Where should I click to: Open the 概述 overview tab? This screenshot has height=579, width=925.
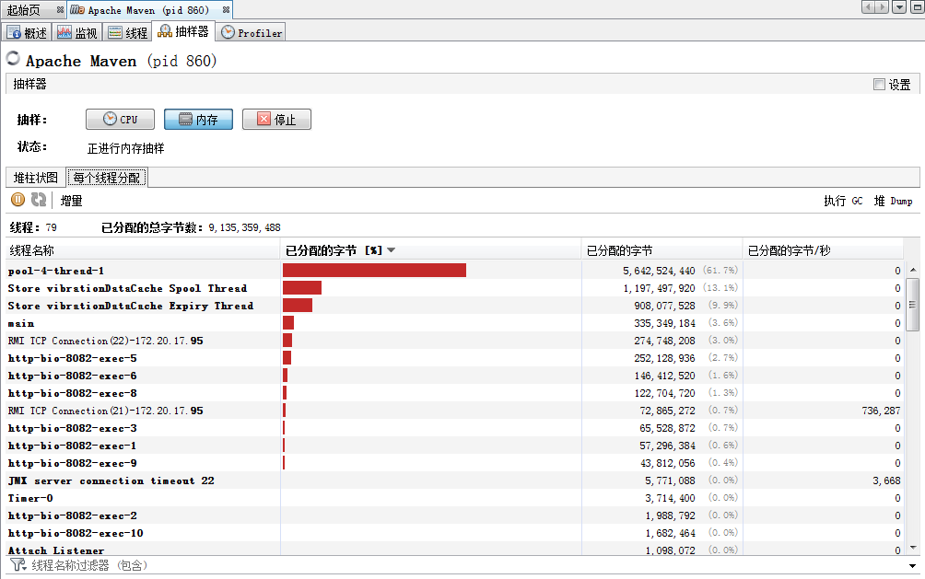coord(27,32)
